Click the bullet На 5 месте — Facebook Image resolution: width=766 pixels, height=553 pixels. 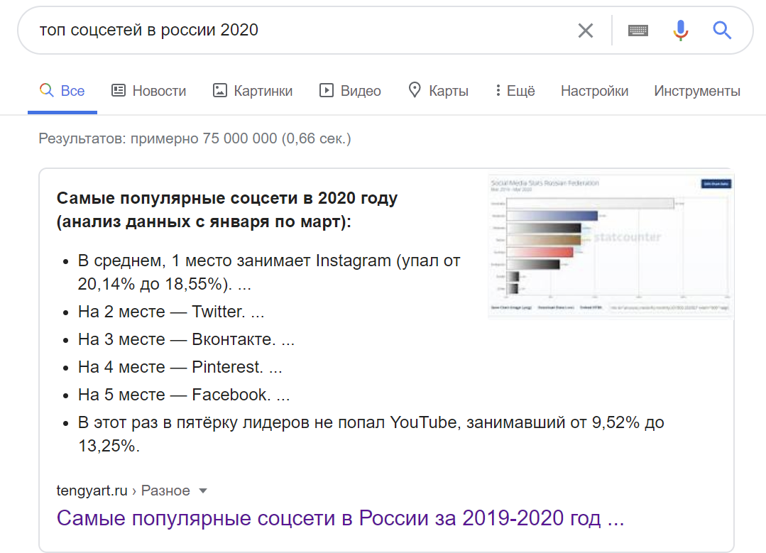coord(184,395)
